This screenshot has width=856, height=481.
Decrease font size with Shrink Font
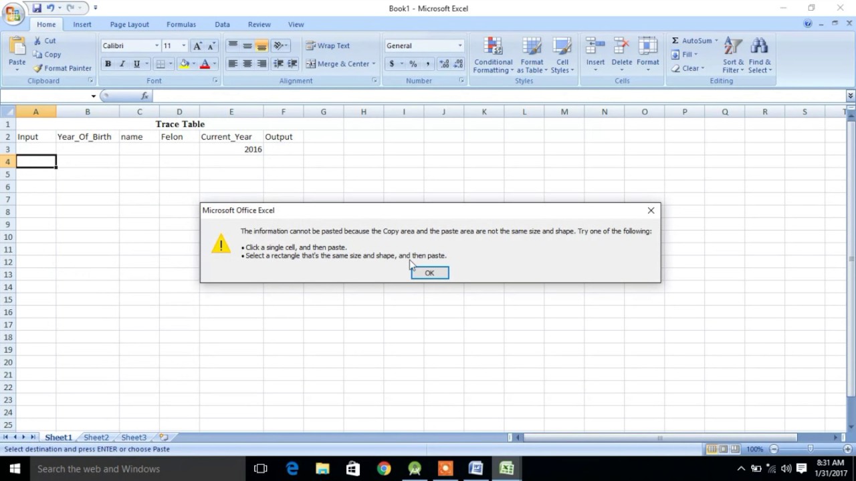pos(211,45)
